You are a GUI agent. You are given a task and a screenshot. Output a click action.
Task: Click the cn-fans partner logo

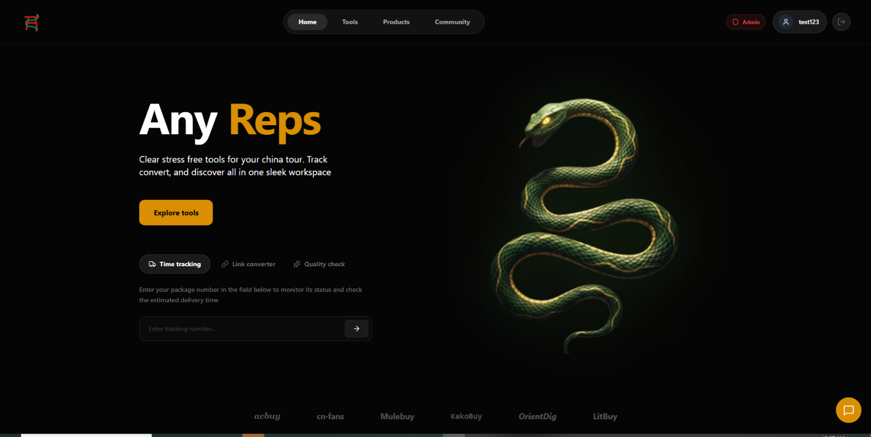click(330, 417)
